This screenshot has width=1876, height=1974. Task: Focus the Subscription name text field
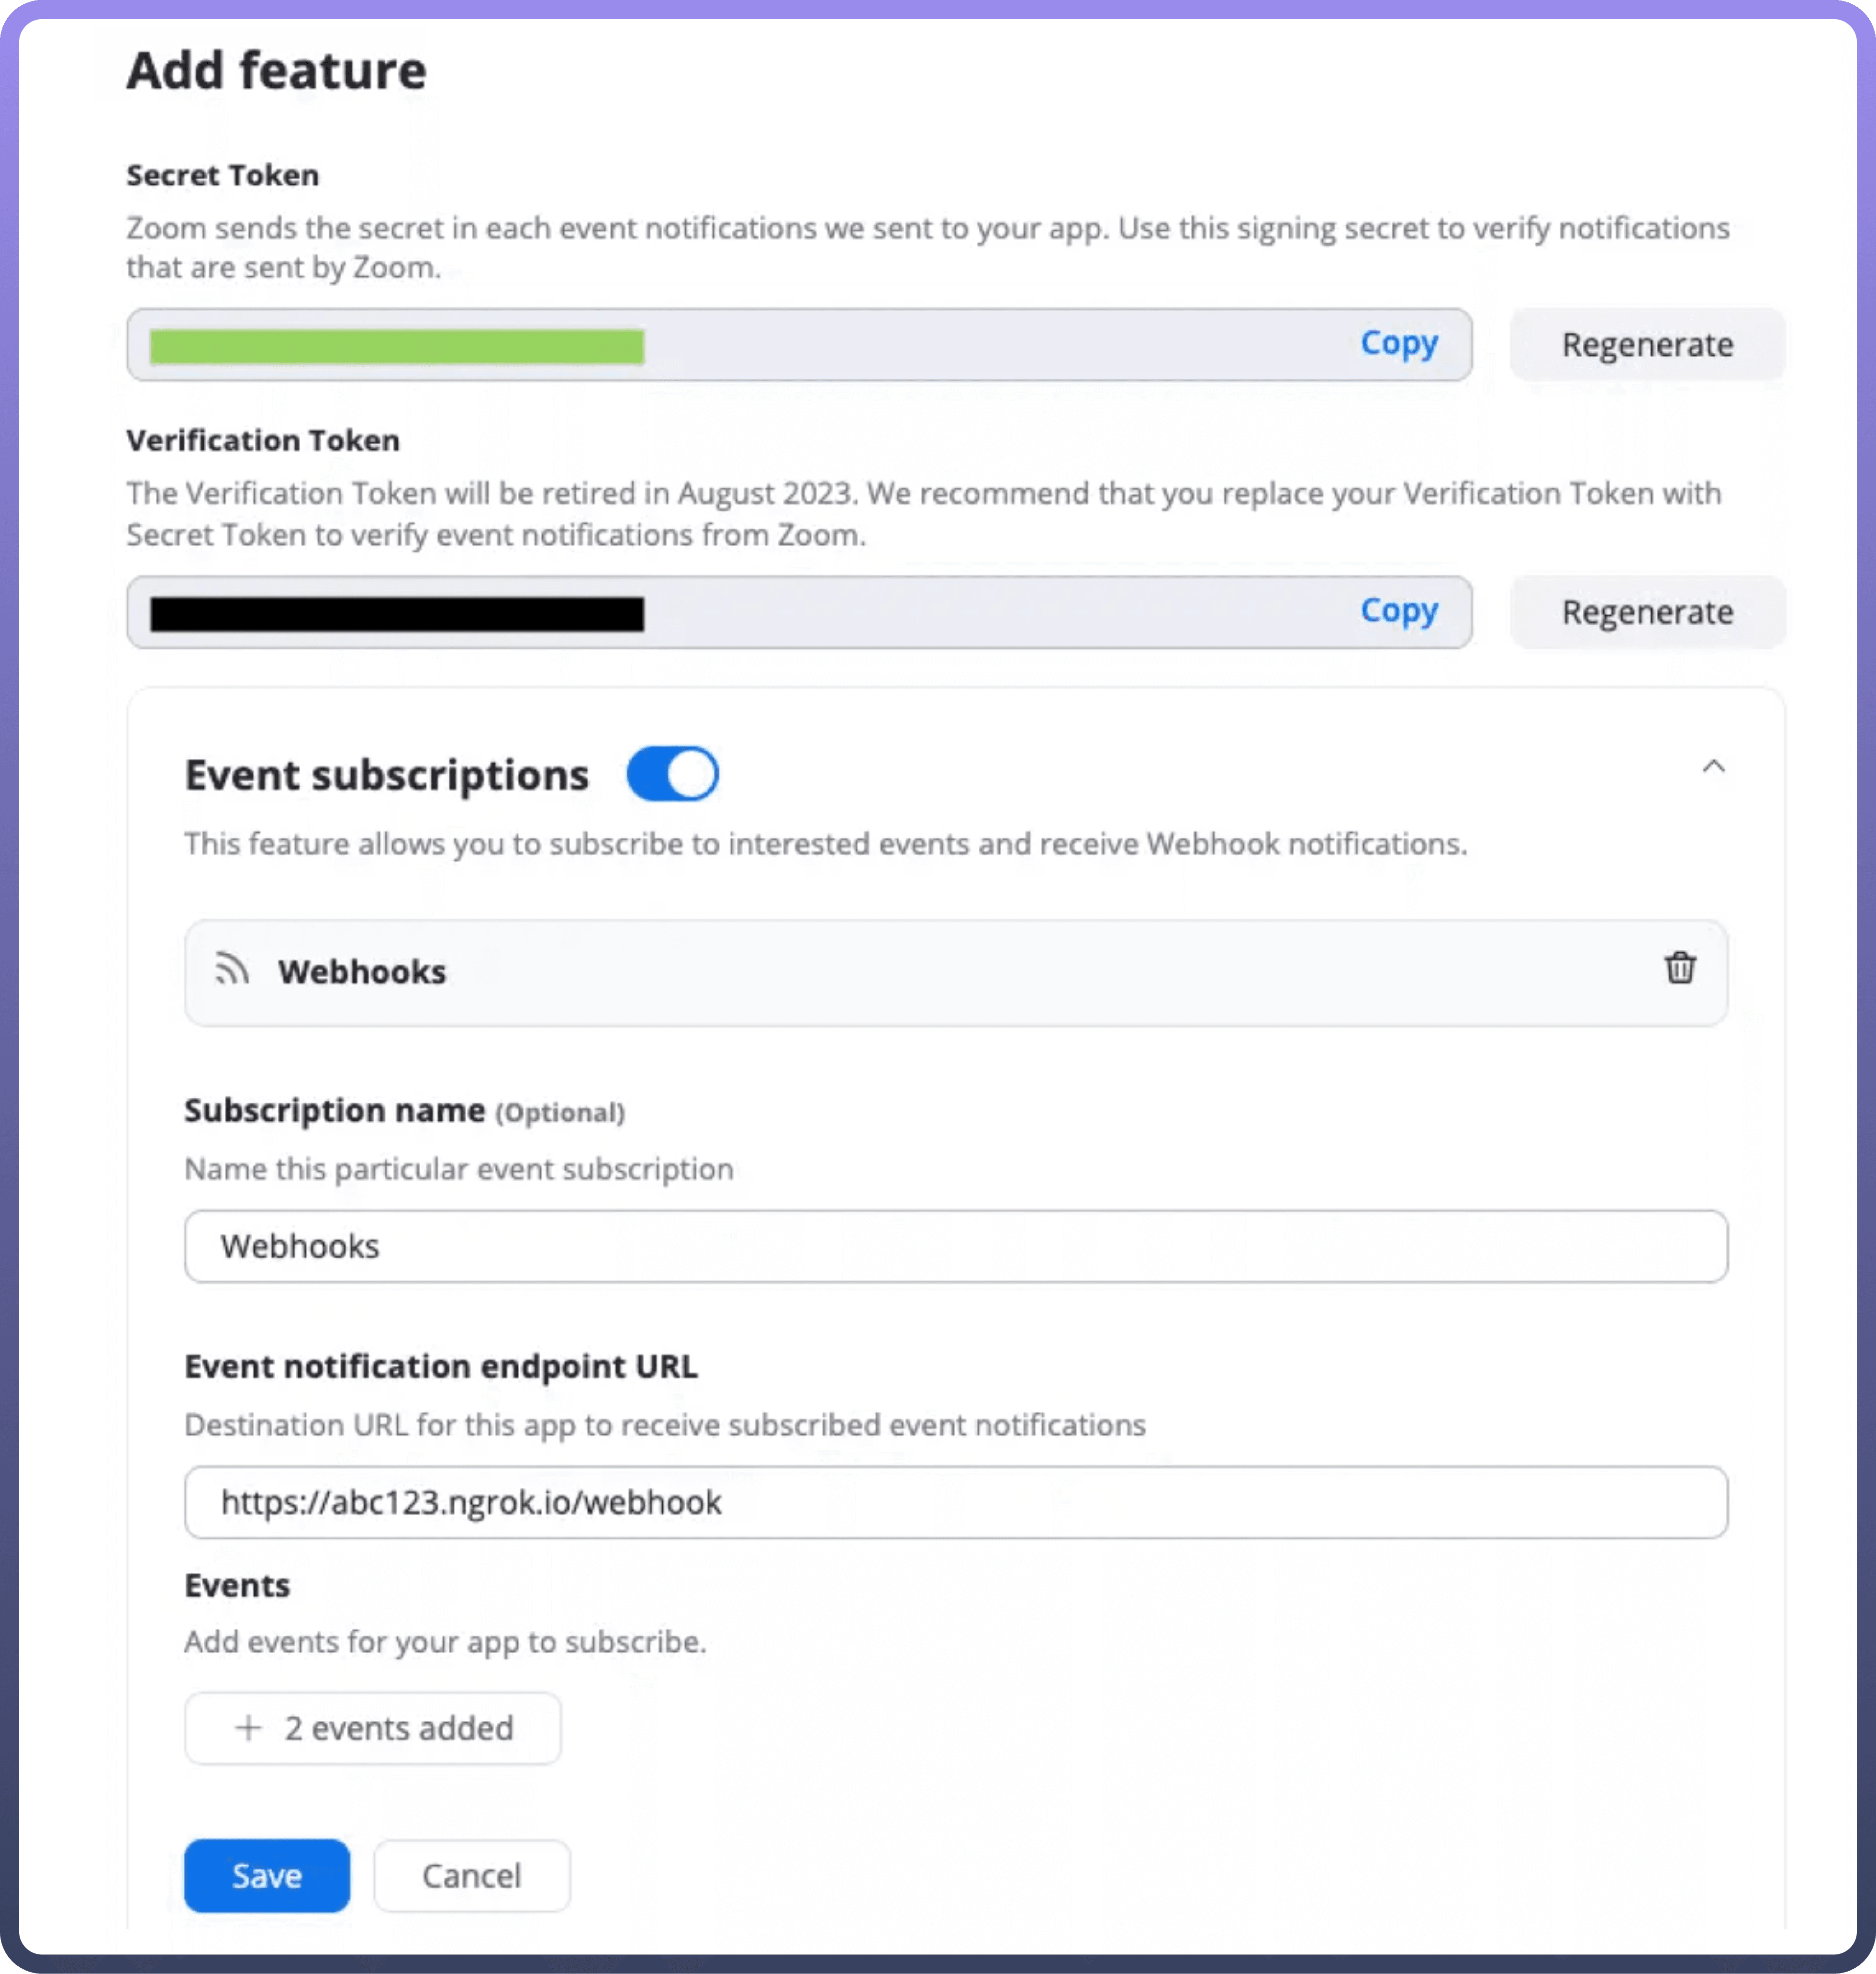(x=955, y=1247)
